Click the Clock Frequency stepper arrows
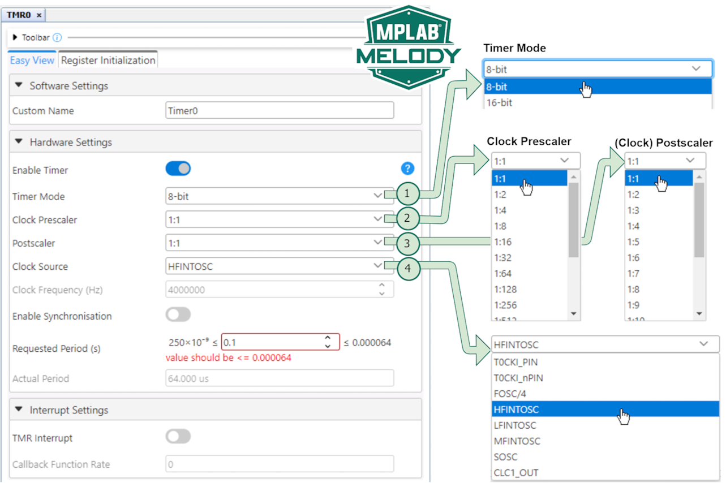 coord(382,290)
